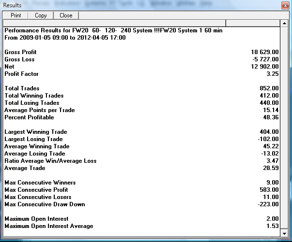Click the Max Consecutive Draw Down value
Viewport: 292px width, 242px height.
coord(267,204)
